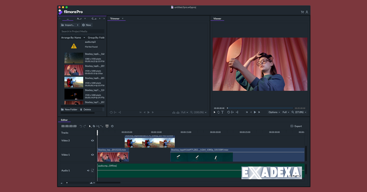
Task: Open the Options dropdown in the Viewer panel
Action: coord(274,112)
